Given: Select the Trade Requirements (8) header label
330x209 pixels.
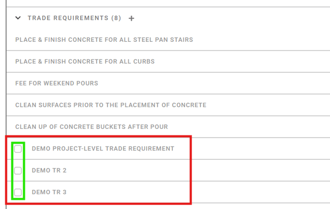Looking at the screenshot, I should pos(74,18).
